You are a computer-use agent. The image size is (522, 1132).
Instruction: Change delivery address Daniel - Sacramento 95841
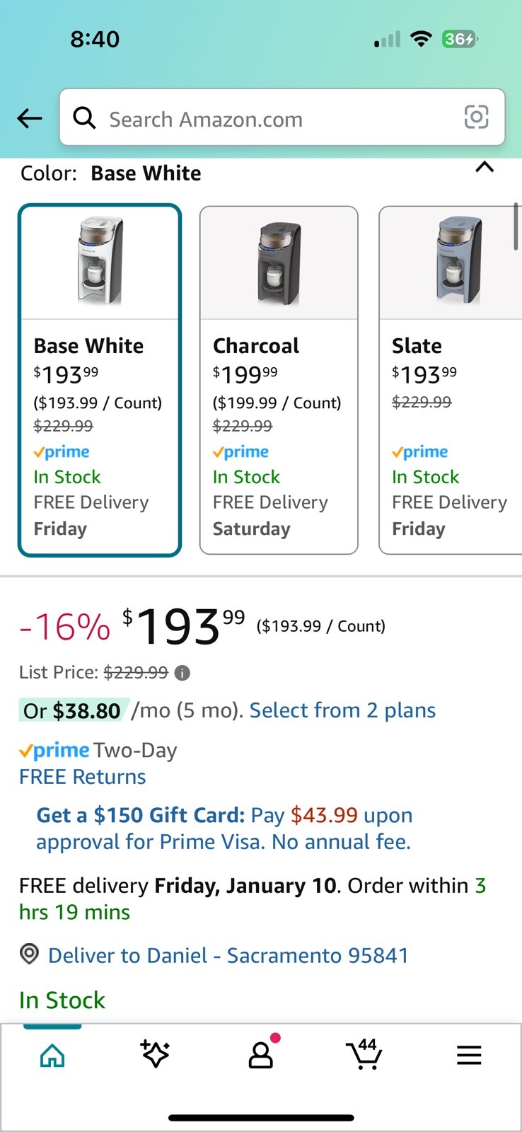[228, 956]
